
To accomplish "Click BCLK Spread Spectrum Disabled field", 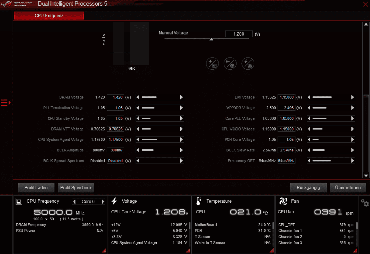I will (x=115, y=161).
